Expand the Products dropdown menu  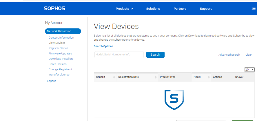(x=124, y=9)
